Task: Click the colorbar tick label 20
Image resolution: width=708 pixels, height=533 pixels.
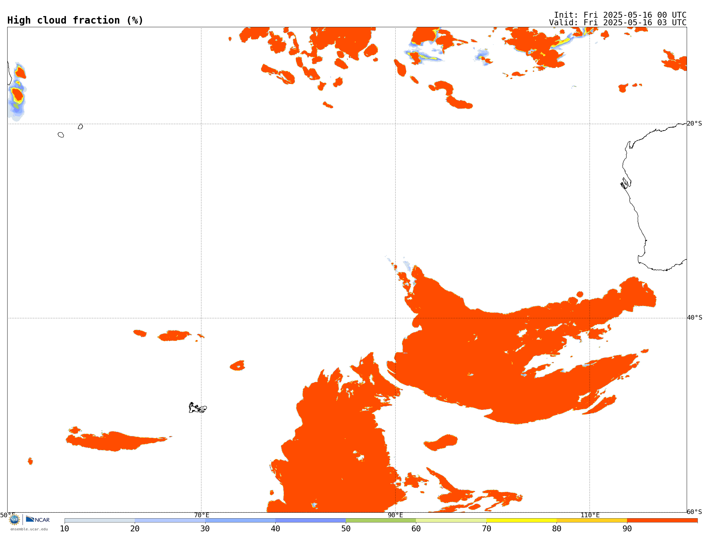Action: 135,528
